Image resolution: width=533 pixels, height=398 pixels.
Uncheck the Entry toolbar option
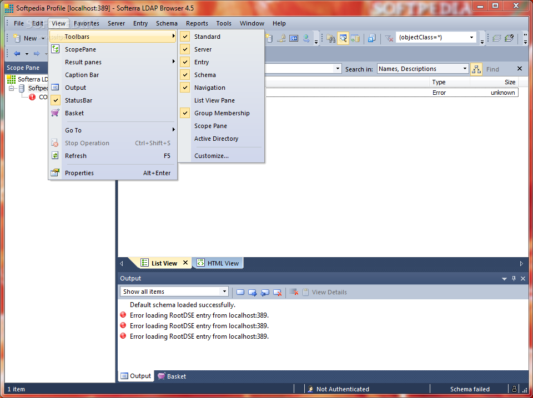click(221, 62)
